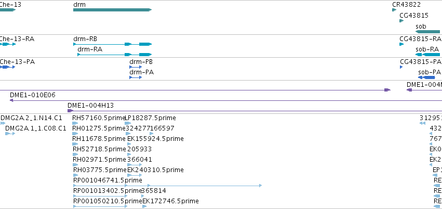Click the drm-RB transcript feature
The width and height of the screenshot is (442, 209).
(x=113, y=44)
